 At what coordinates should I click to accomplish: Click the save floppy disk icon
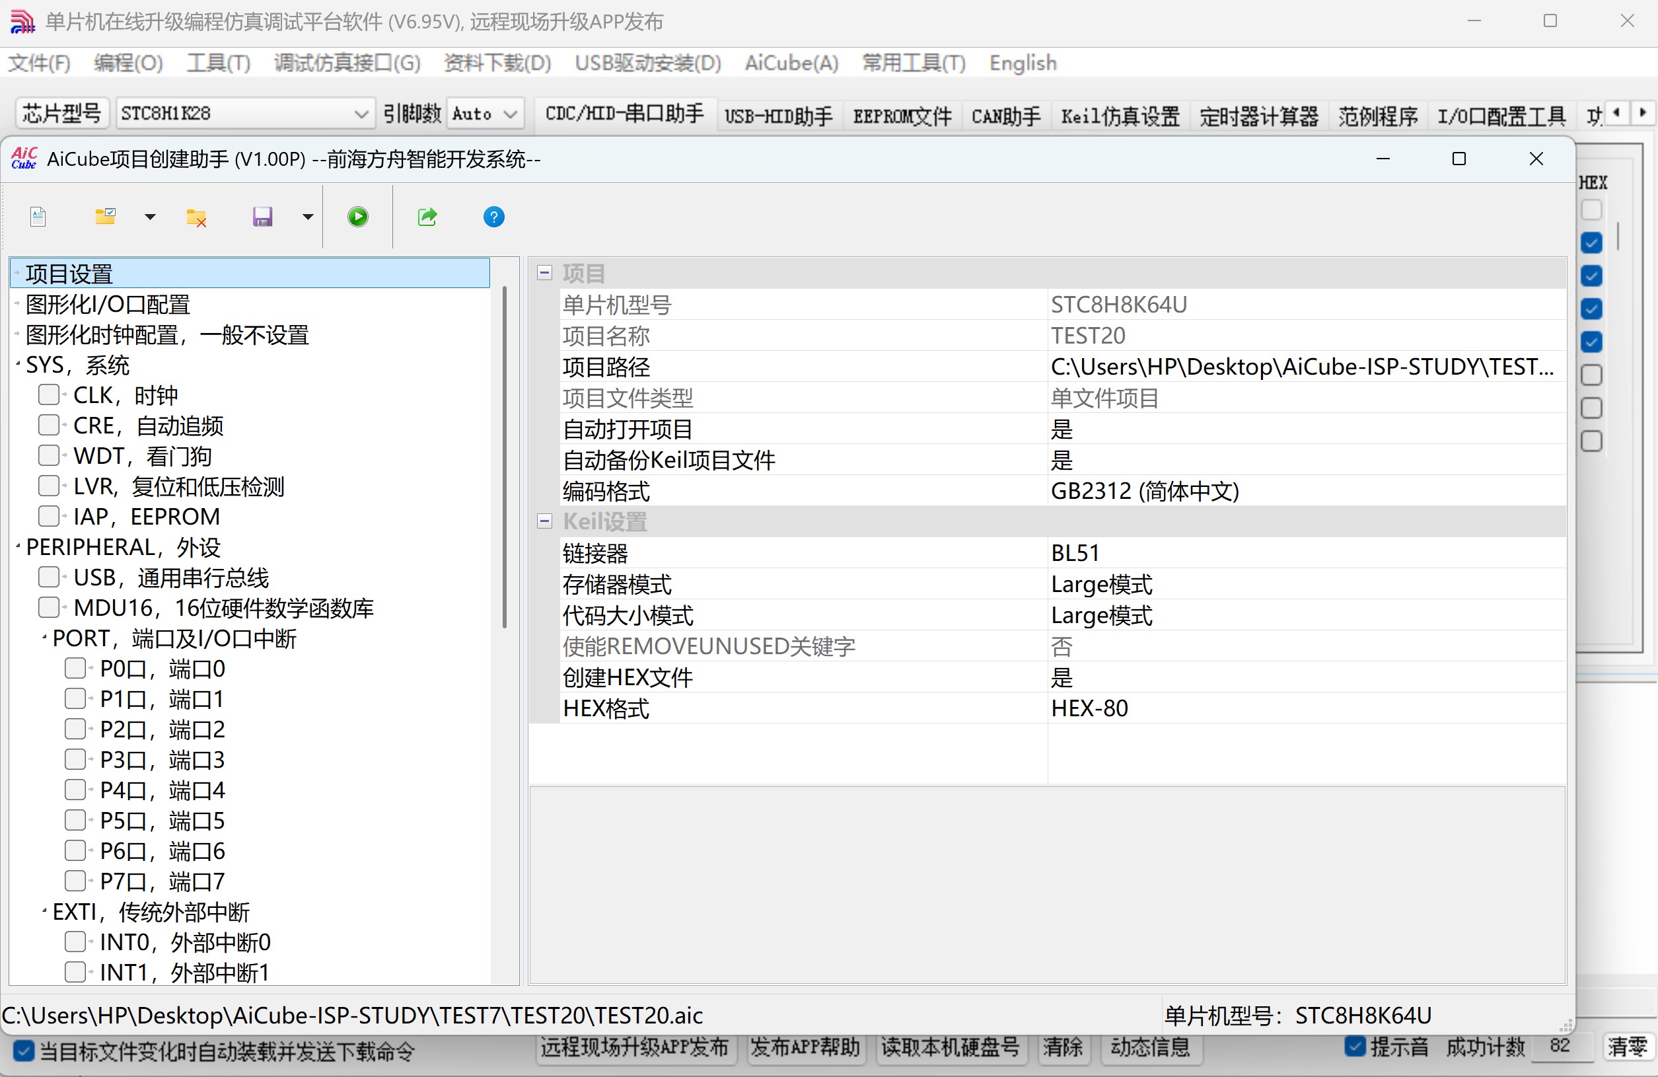pos(263,217)
